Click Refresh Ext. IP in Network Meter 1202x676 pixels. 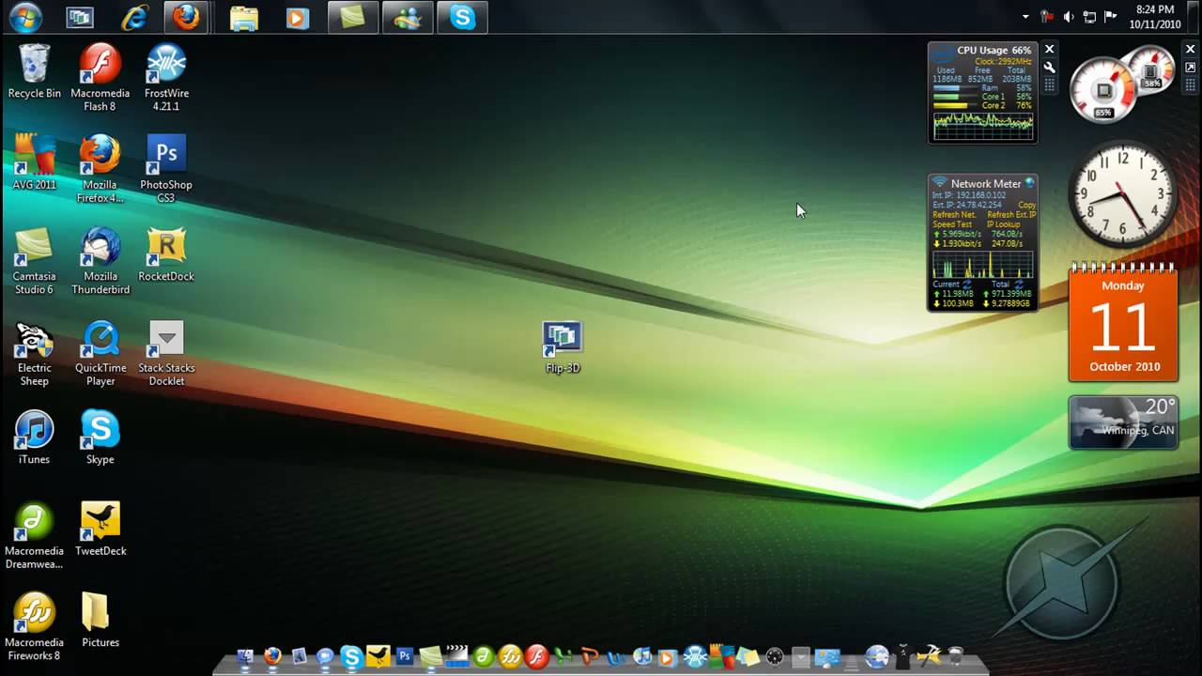1011,215
